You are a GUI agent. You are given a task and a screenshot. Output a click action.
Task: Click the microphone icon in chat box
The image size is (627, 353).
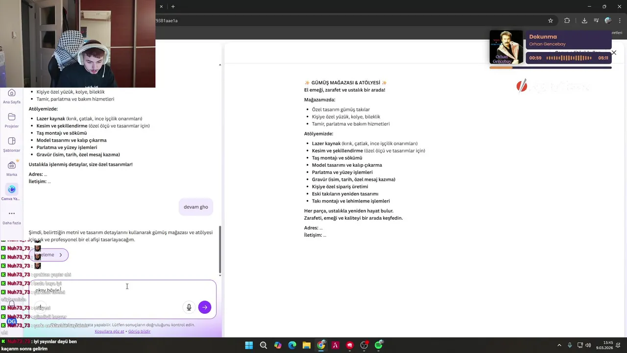(x=189, y=307)
